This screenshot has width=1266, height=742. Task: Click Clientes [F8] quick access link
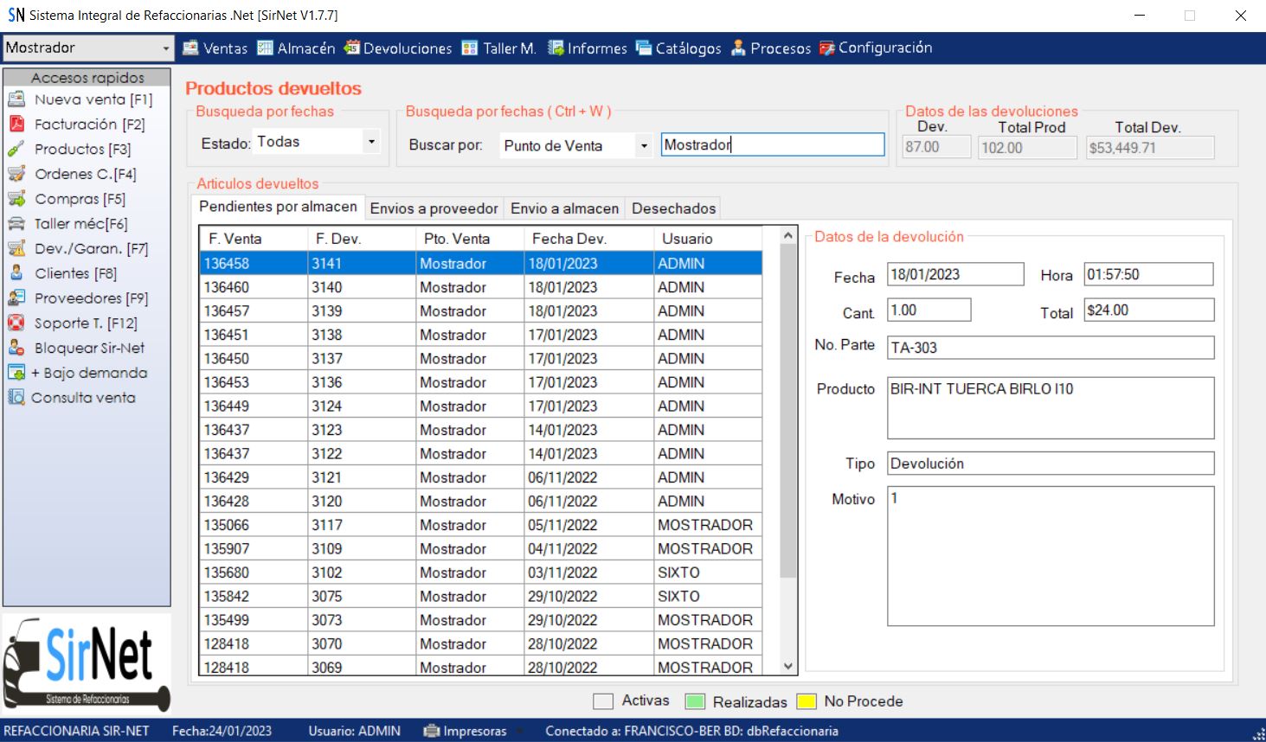pos(75,273)
